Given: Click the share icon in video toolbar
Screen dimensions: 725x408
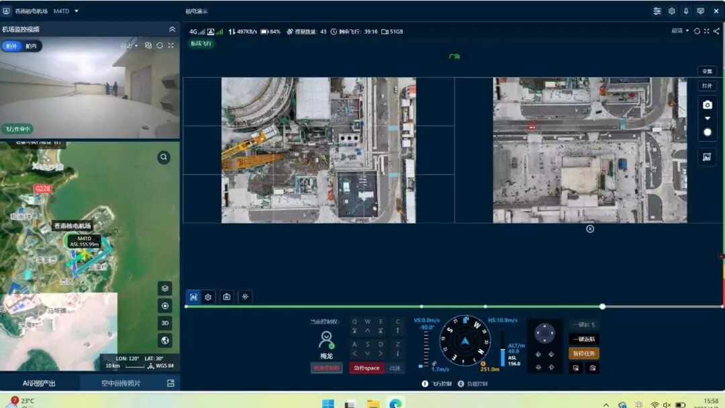Looking at the screenshot, I should 716,31.
